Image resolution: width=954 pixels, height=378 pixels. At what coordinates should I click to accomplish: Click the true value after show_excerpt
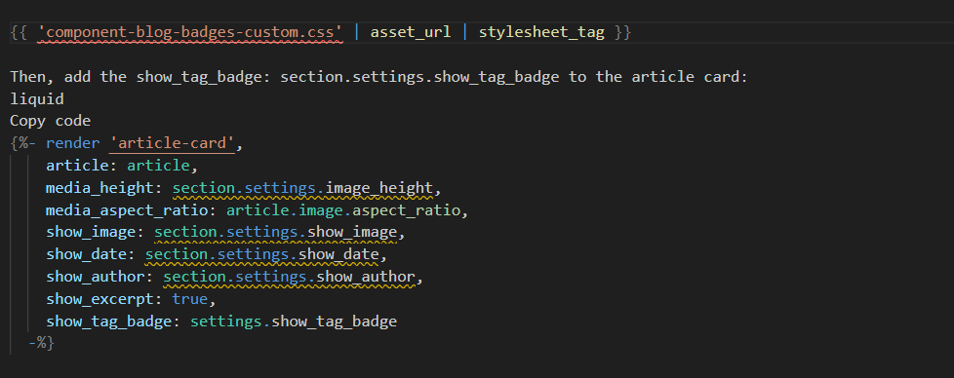190,299
